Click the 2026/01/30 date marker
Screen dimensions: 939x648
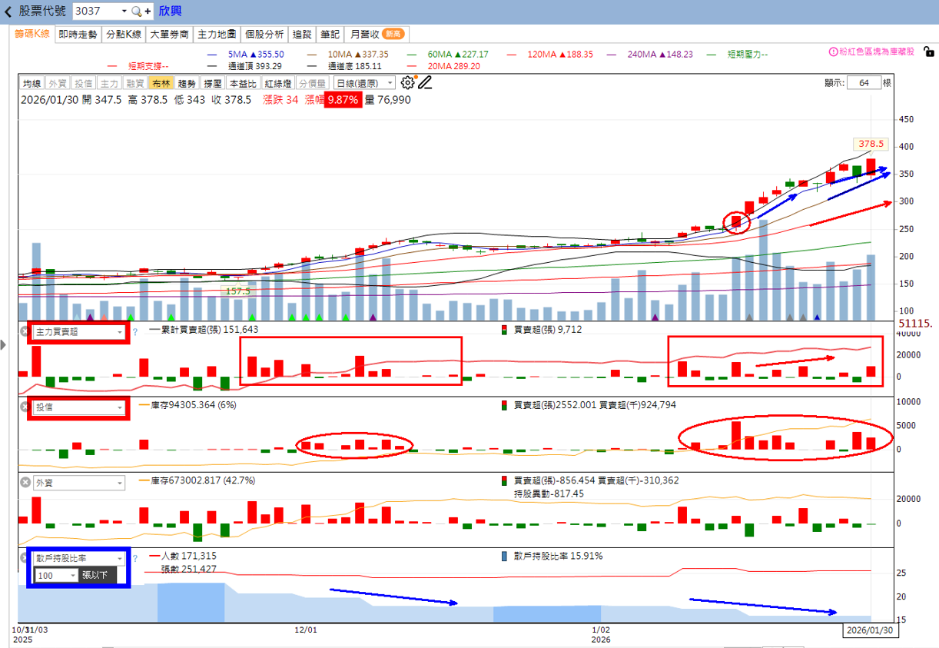(x=869, y=630)
